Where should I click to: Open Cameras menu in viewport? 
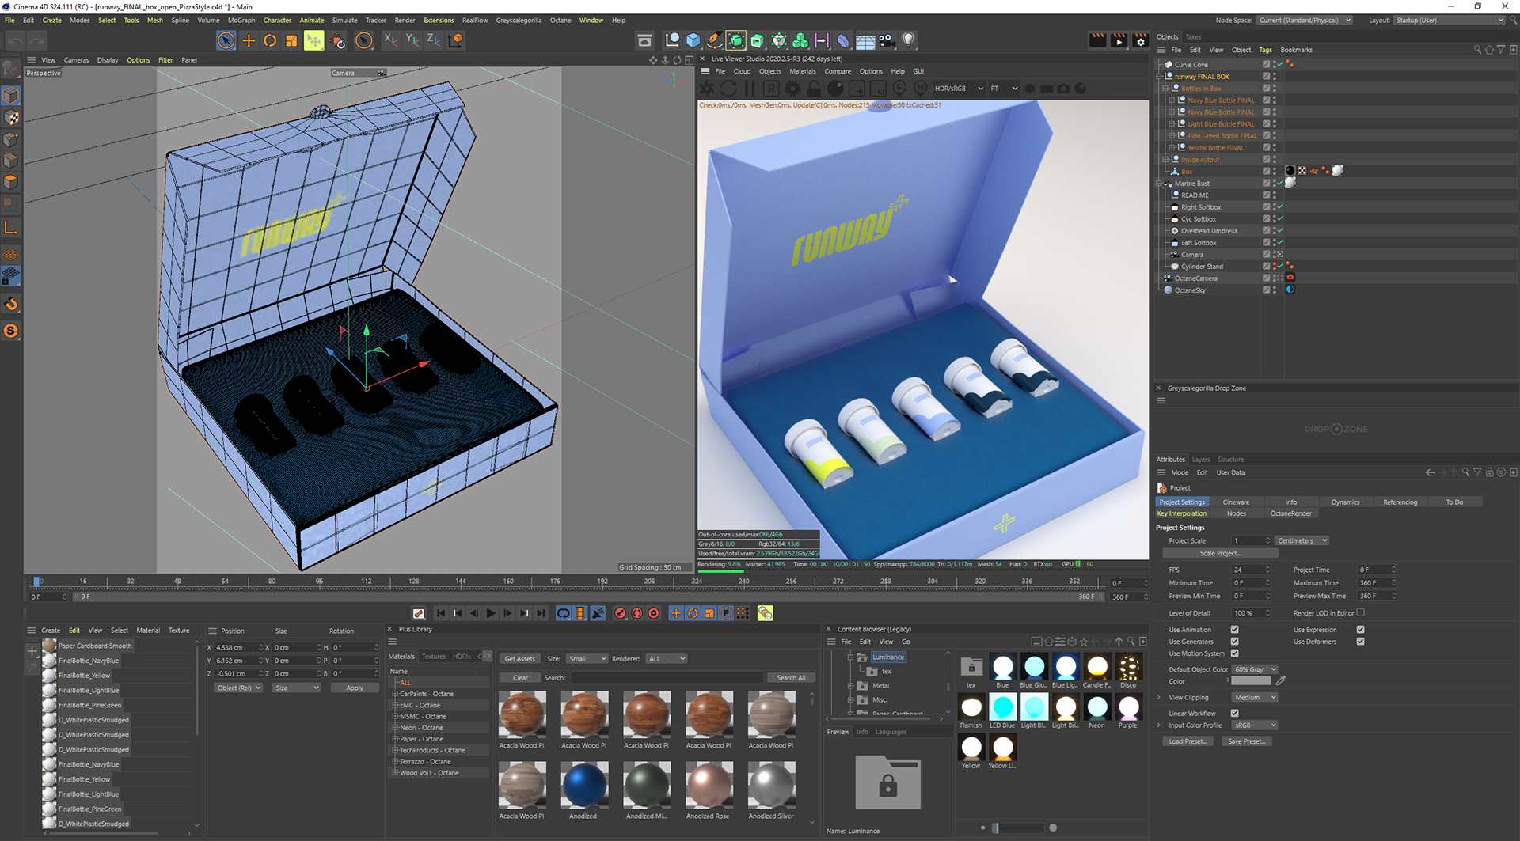click(x=76, y=60)
